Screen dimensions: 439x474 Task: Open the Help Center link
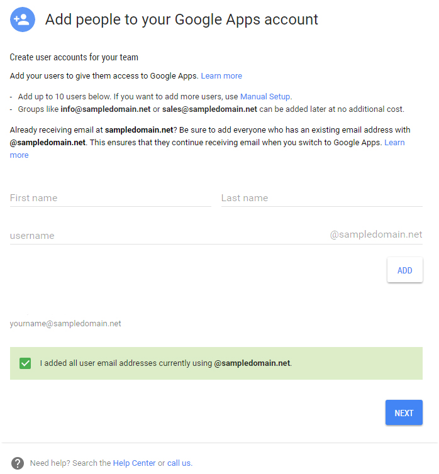pos(134,463)
